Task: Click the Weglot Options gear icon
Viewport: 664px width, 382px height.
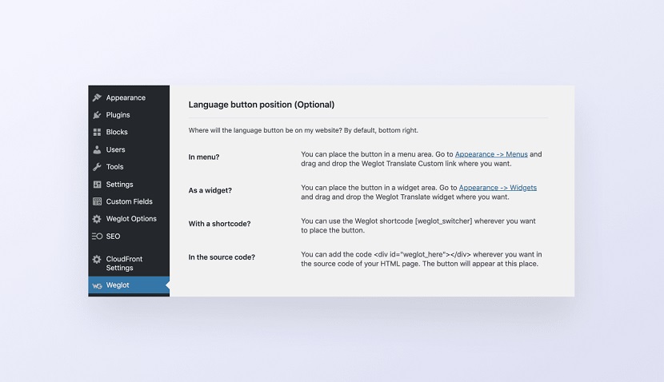Action: tap(97, 219)
